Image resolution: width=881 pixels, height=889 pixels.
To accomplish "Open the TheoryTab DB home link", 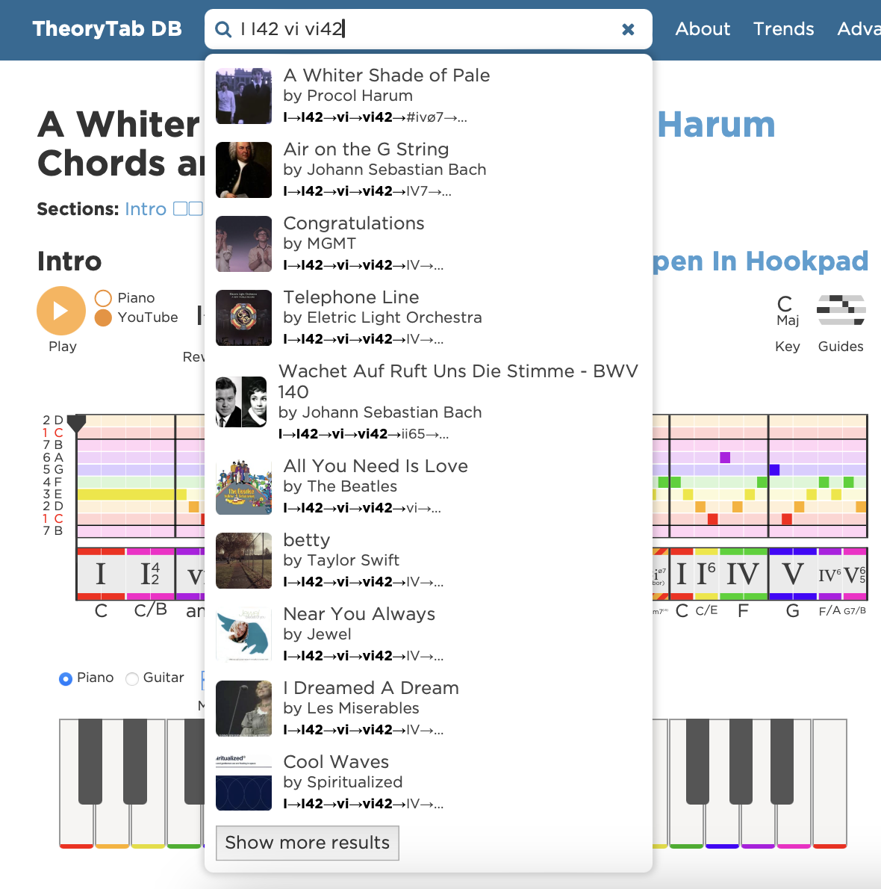I will point(107,29).
